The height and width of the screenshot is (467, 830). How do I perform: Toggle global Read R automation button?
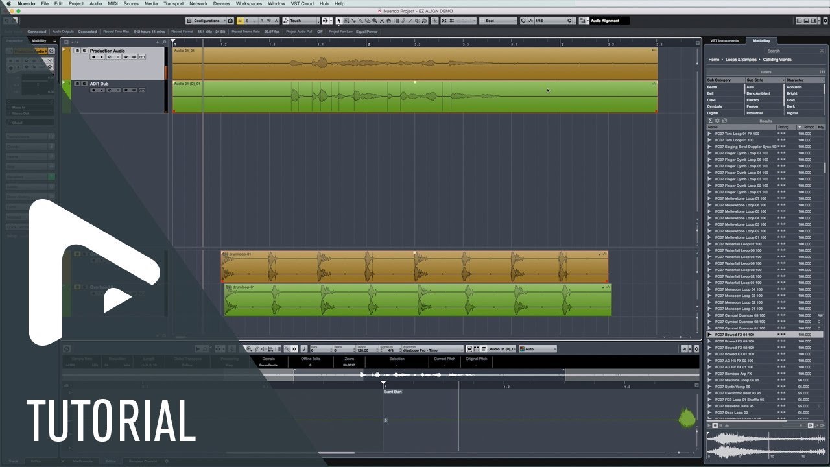click(261, 21)
